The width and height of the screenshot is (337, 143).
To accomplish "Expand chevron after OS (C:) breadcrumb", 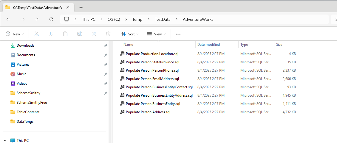I will tap(126, 19).
